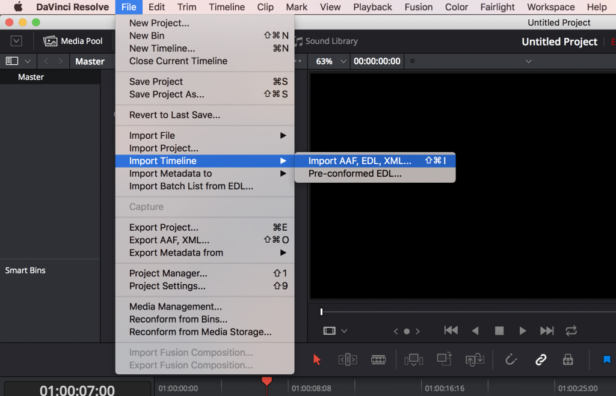This screenshot has height=396, width=616.
Task: Expand the viewer mode dropdown arrow
Action: pyautogui.click(x=344, y=331)
